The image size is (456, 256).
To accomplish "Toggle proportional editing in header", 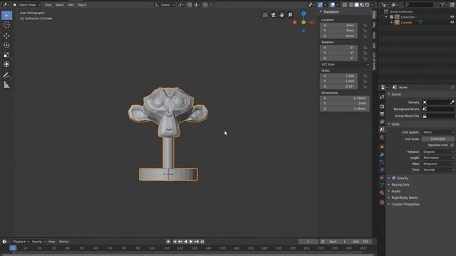I will [205, 5].
